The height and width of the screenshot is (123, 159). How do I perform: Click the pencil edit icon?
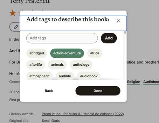coord(16,27)
